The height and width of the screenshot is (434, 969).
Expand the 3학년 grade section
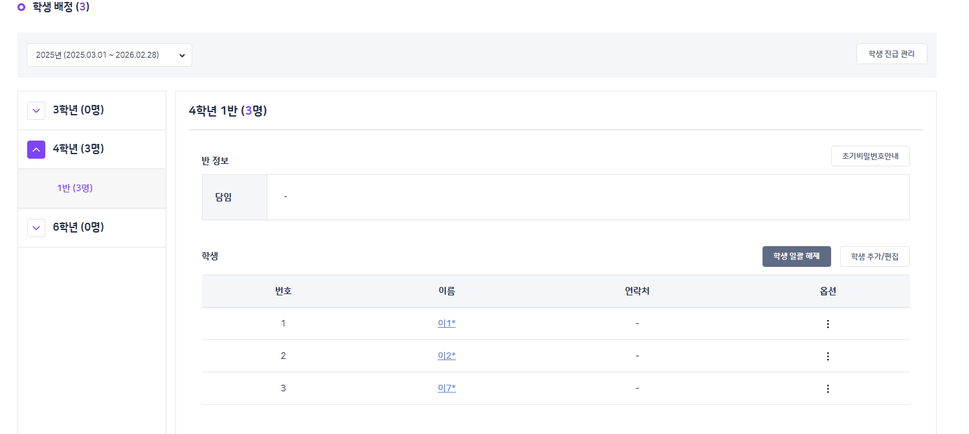tap(36, 111)
